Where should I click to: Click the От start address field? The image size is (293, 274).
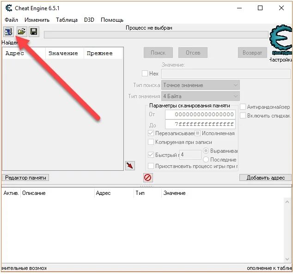click(200, 114)
